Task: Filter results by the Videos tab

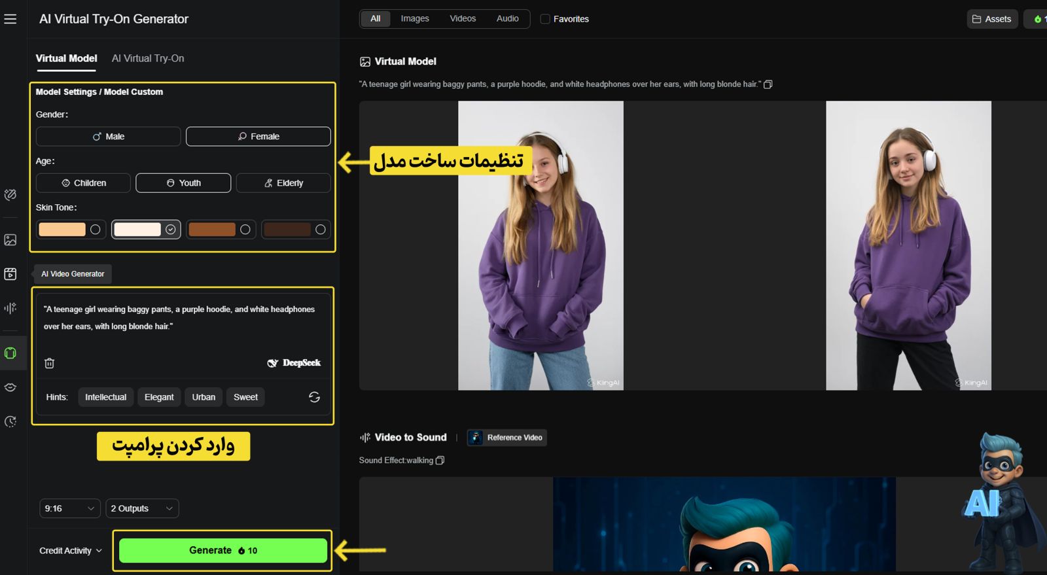Action: (463, 18)
